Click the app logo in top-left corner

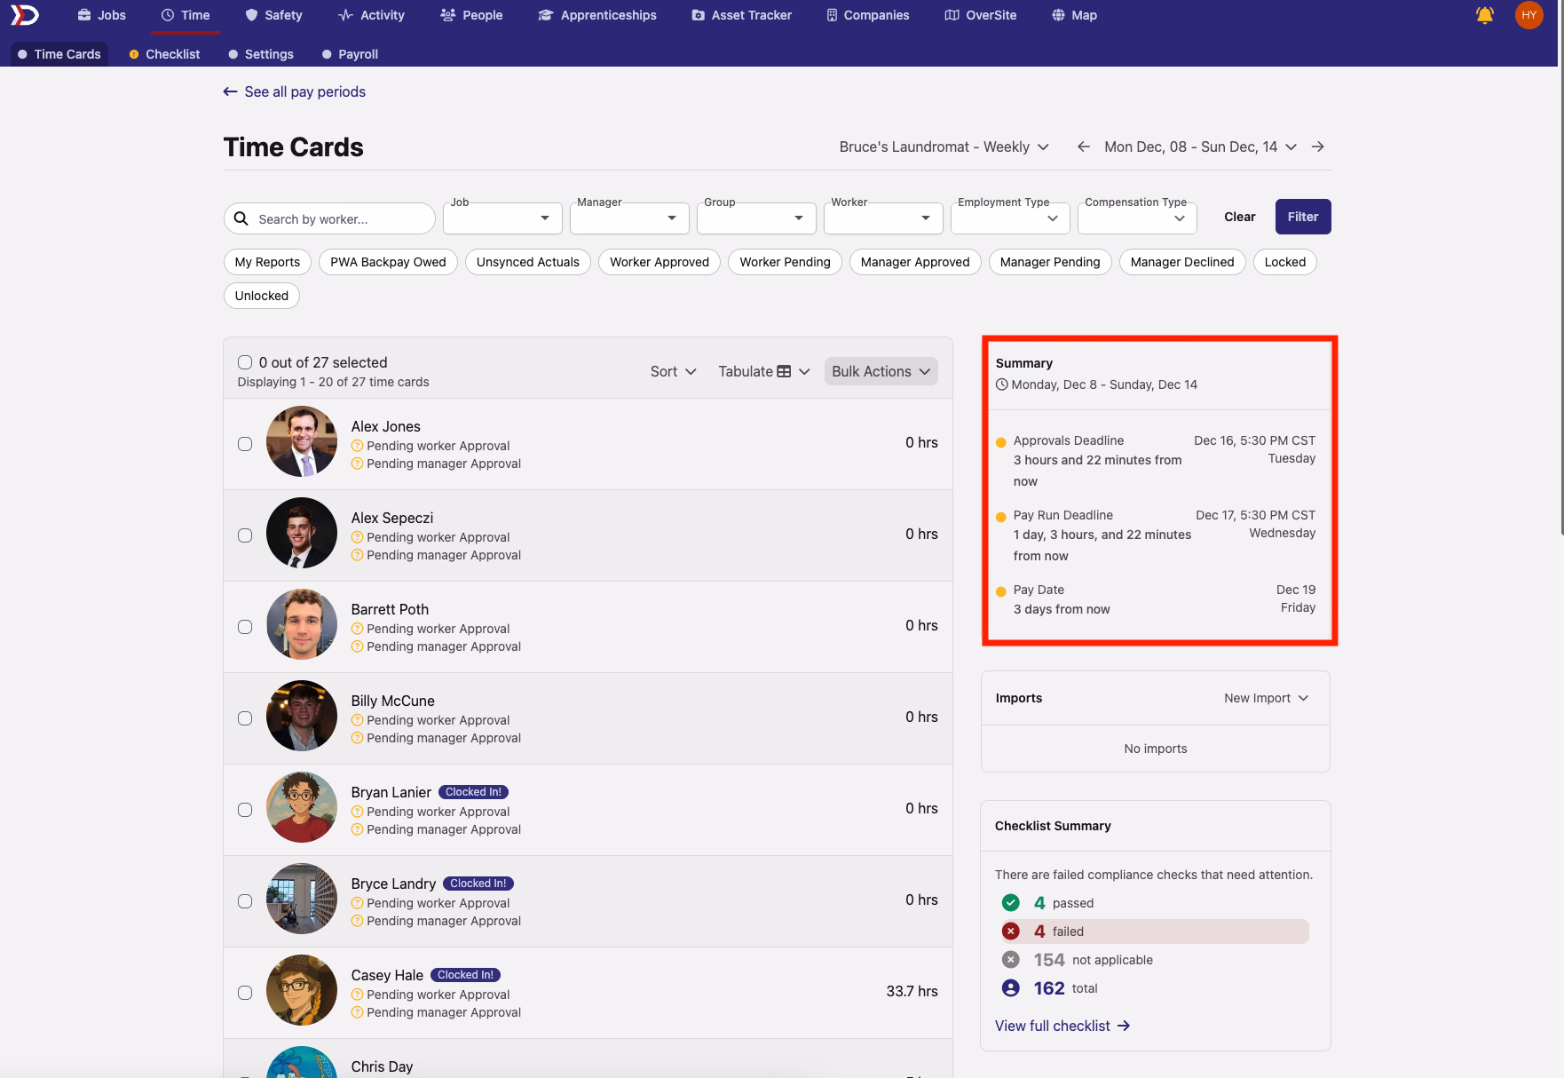click(24, 15)
